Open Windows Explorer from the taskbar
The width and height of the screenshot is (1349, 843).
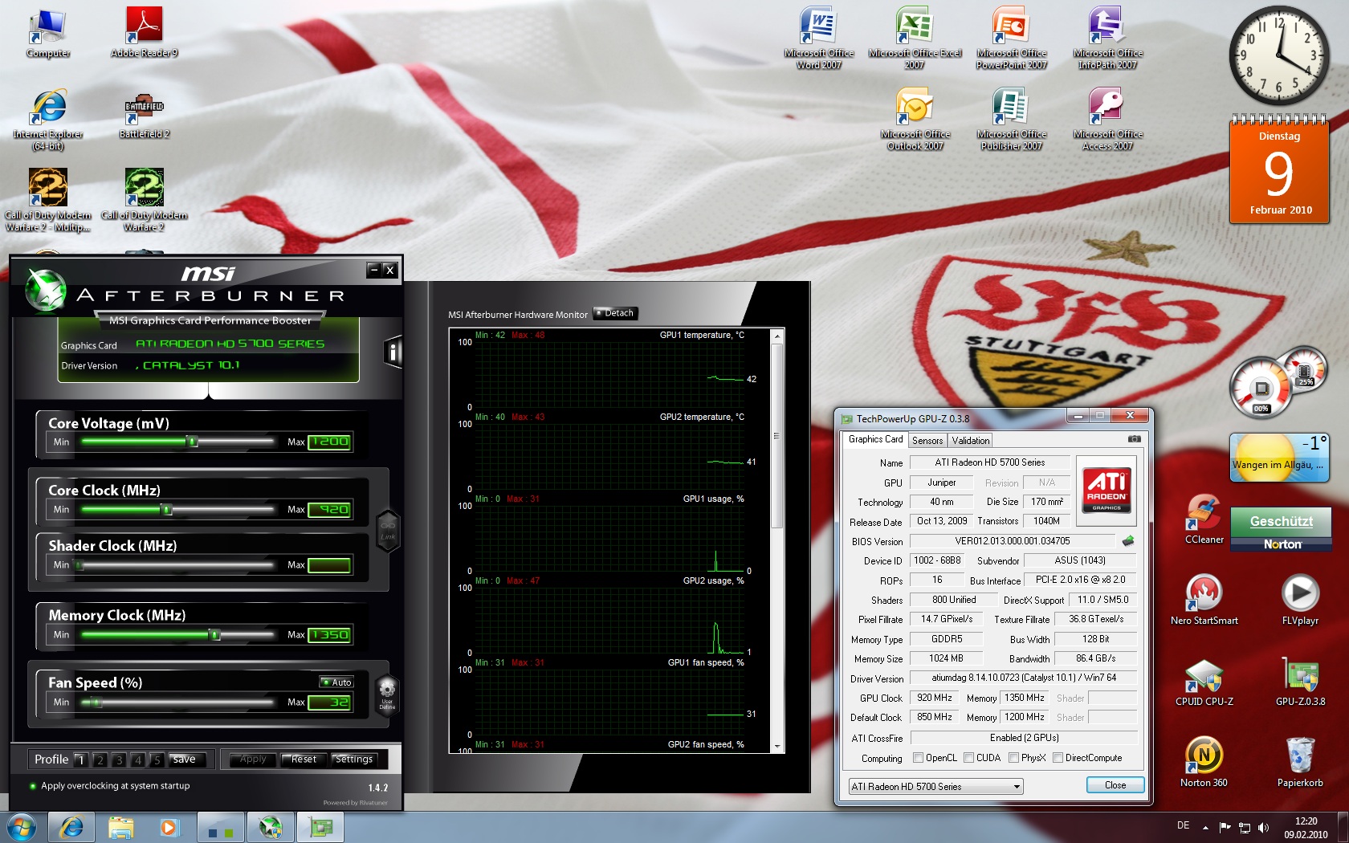[x=120, y=827]
